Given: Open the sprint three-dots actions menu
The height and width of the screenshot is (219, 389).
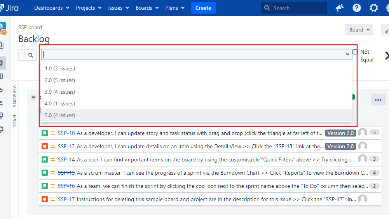Looking at the screenshot, I should tap(378, 100).
